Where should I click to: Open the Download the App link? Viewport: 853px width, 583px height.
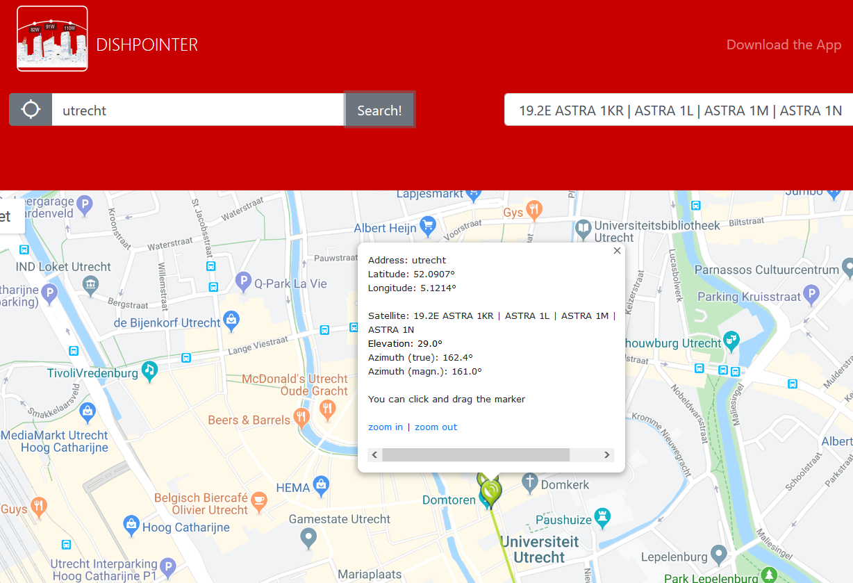(784, 44)
